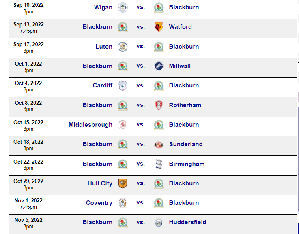Viewport: 299px width, 234px height.
Task: Open the Huddersfield team link
Action: (x=188, y=222)
